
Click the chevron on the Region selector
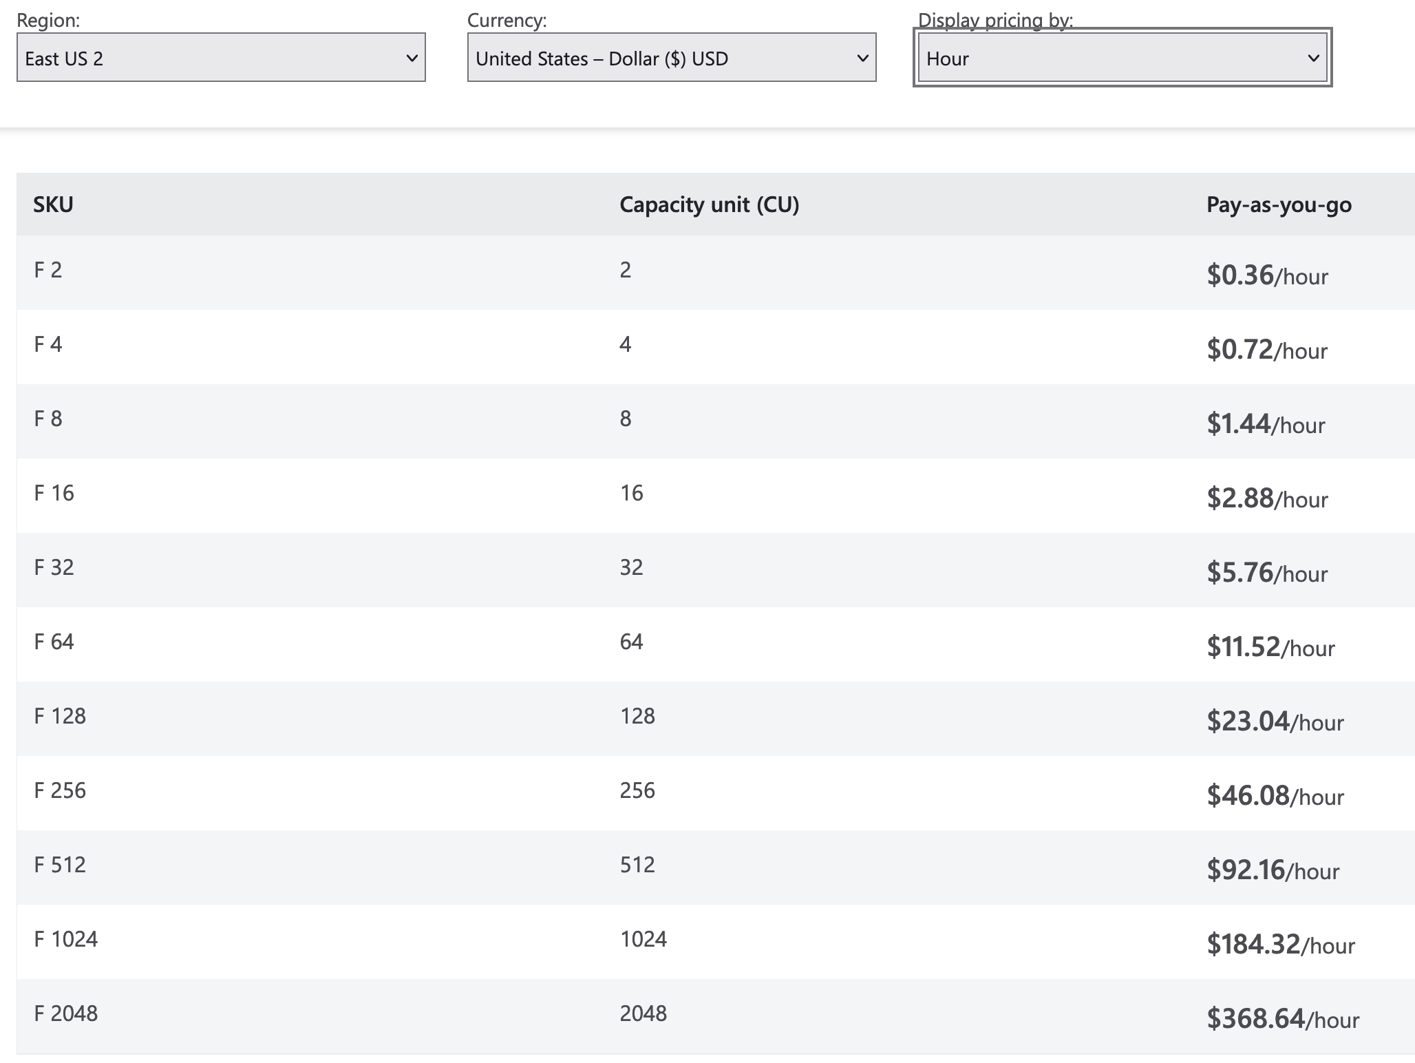[411, 59]
